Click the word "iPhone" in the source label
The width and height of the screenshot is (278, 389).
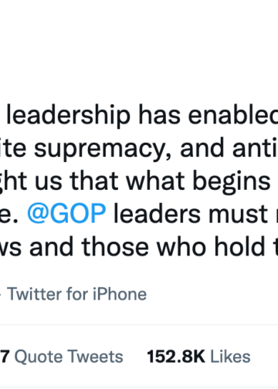(x=120, y=294)
